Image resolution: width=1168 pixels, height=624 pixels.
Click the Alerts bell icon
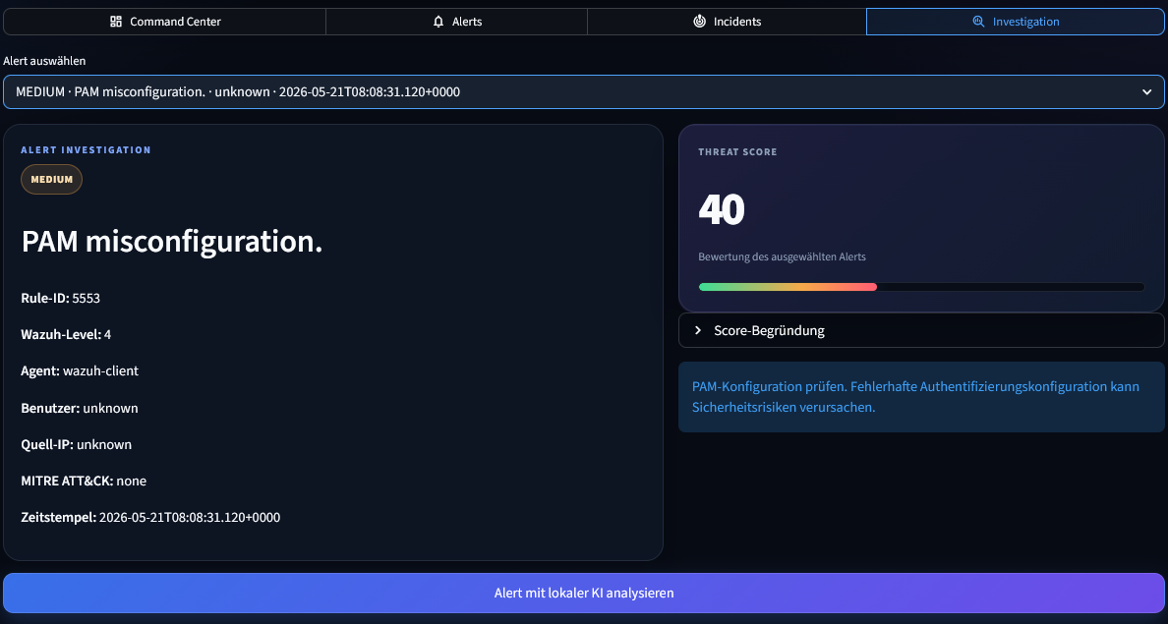coord(438,22)
